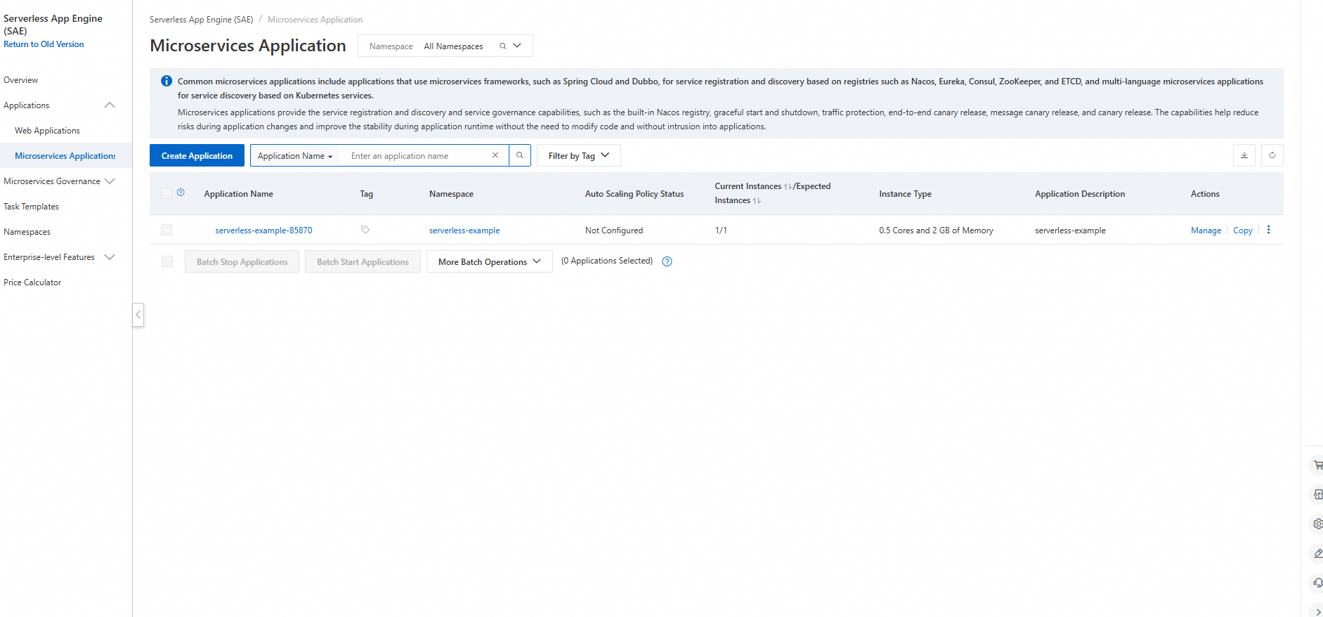Open Price Calculator in the sidebar
Screen dimensions: 1323x617
coord(32,282)
